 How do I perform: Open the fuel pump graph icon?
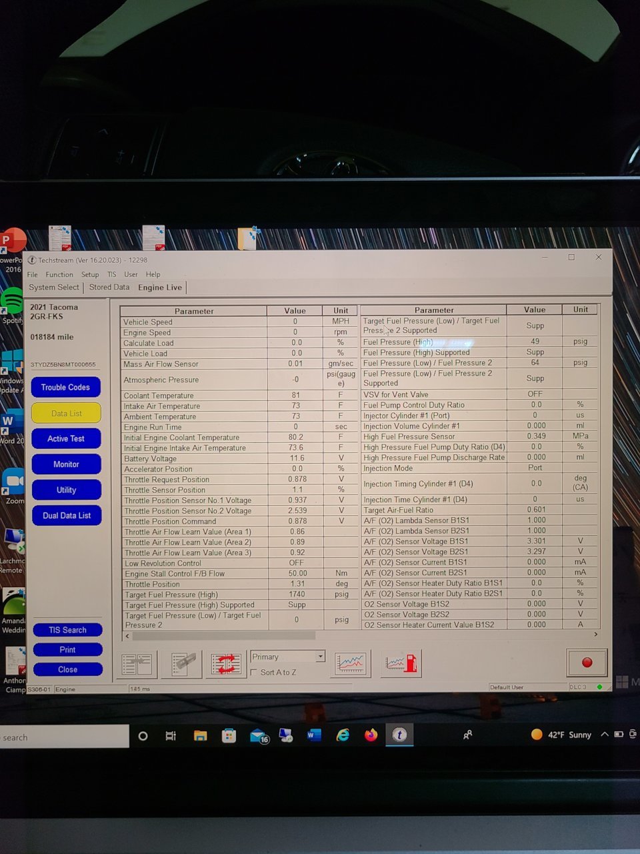(x=401, y=663)
